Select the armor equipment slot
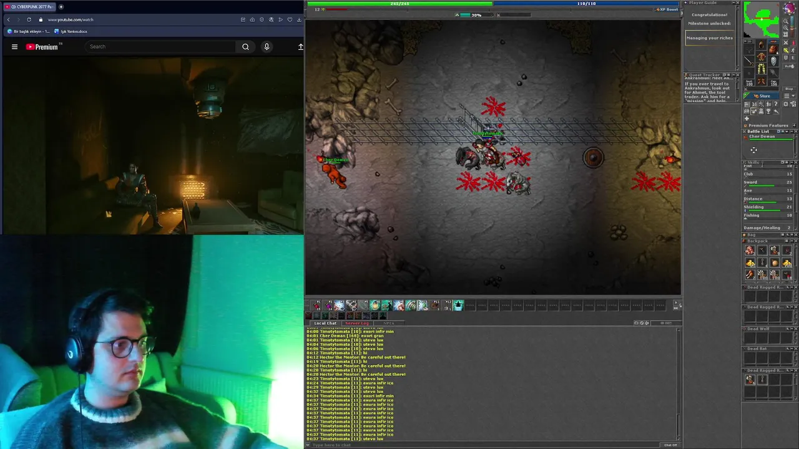This screenshot has height=449, width=799. (x=761, y=56)
